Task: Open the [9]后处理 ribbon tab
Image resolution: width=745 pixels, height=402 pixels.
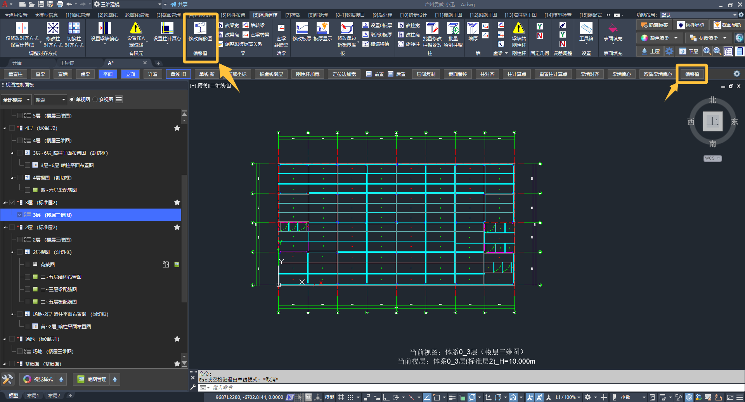Action: click(x=382, y=15)
